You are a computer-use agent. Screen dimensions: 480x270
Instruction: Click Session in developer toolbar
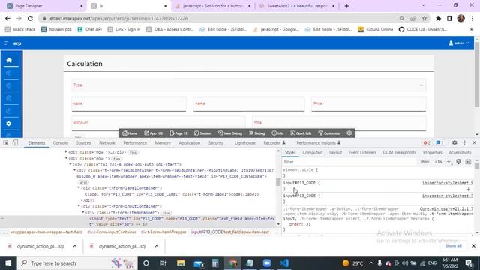pyautogui.click(x=202, y=133)
